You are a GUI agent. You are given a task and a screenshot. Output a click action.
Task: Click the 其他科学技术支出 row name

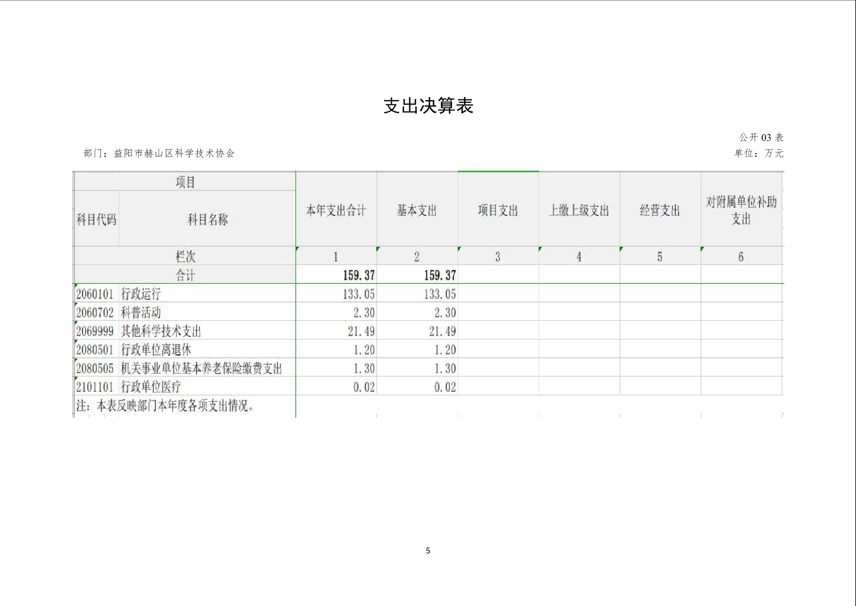[161, 332]
